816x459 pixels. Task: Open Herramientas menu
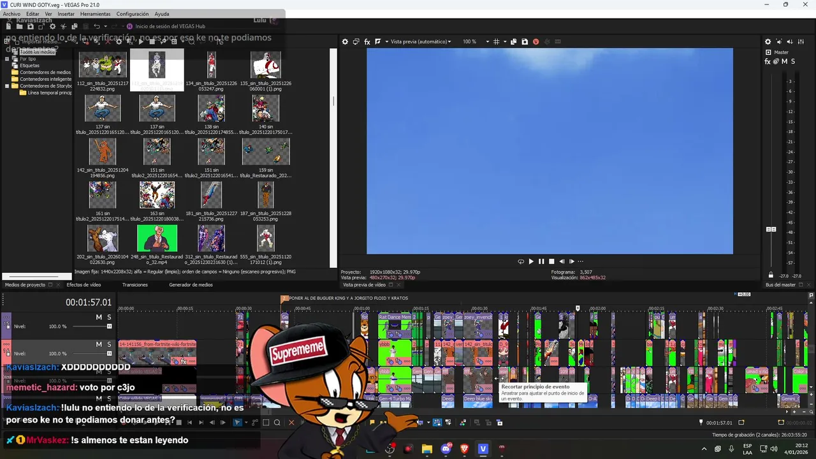pos(95,14)
